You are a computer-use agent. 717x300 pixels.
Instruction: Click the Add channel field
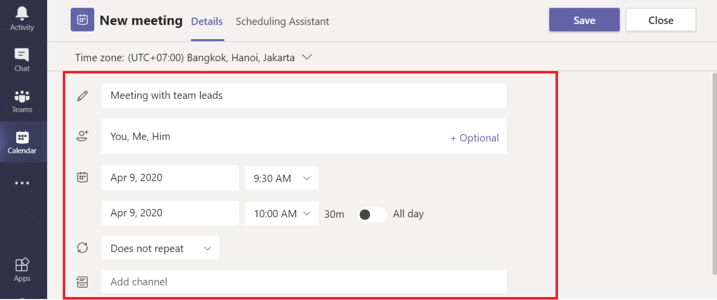point(304,281)
